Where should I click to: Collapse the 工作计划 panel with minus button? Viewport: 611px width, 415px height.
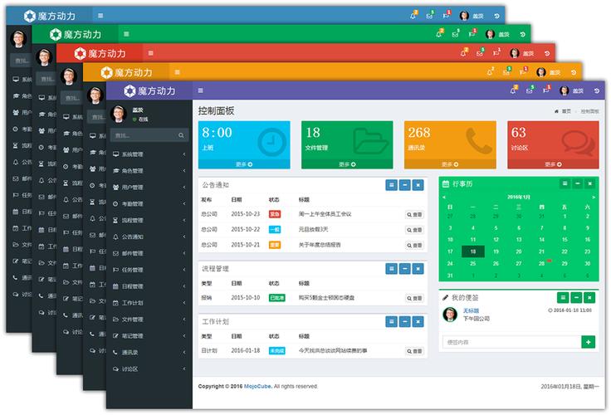pos(405,321)
